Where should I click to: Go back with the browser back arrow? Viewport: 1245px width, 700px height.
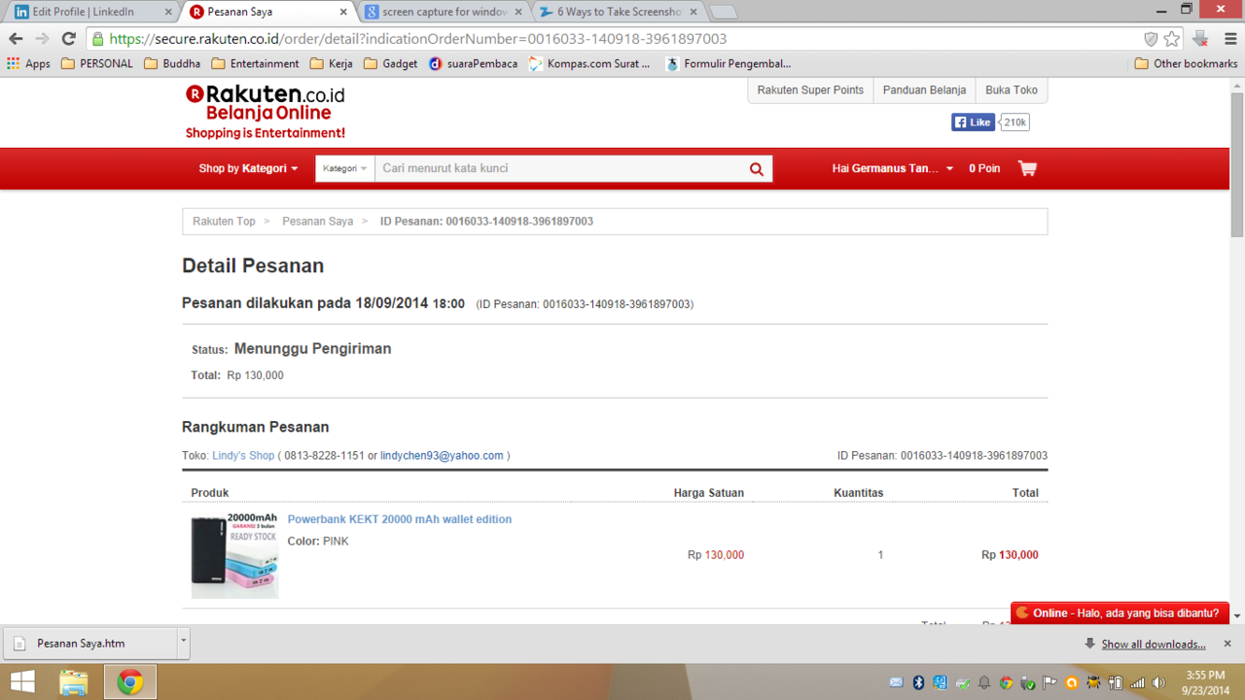click(16, 39)
